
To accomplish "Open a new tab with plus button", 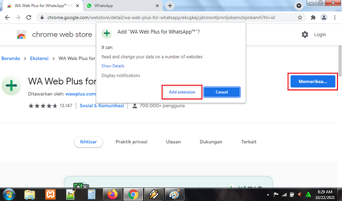I will coord(170,6).
